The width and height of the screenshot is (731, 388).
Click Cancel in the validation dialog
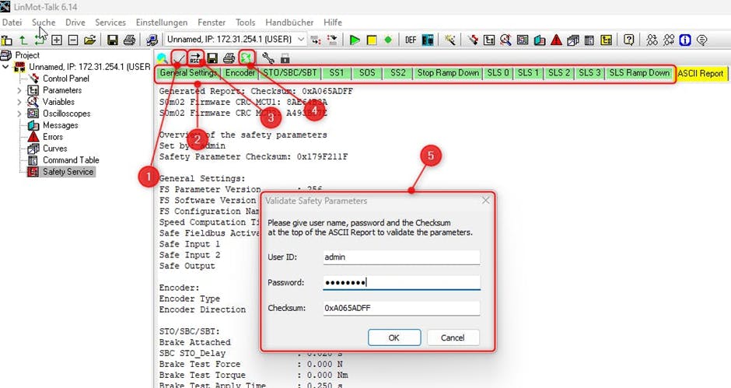pyautogui.click(x=452, y=338)
